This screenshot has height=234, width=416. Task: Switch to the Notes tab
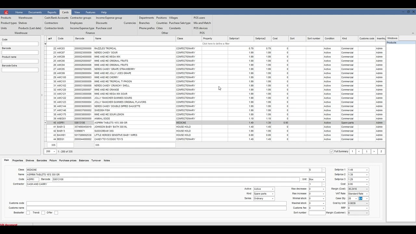[107, 161]
